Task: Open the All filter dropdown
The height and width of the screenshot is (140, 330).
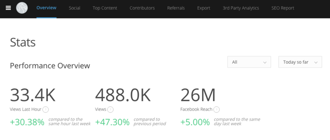Action: tap(249, 62)
